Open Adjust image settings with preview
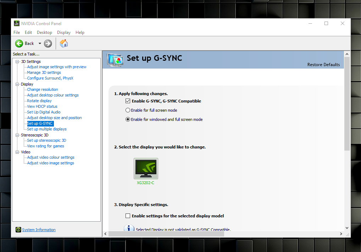The image size is (361, 252). [57, 67]
